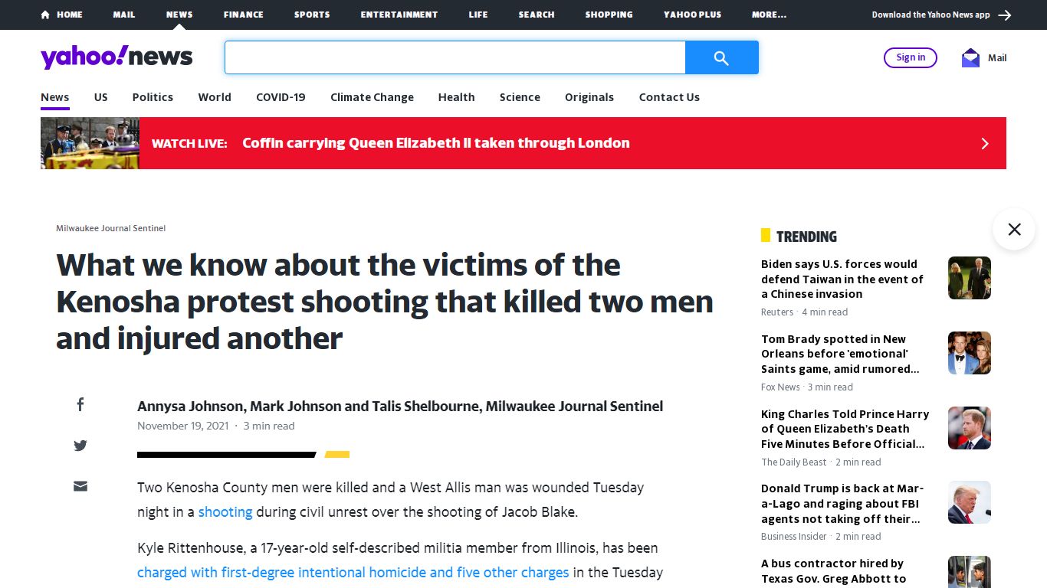The width and height of the screenshot is (1047, 588).
Task: Open the Yahoo News logo
Action: point(117,57)
